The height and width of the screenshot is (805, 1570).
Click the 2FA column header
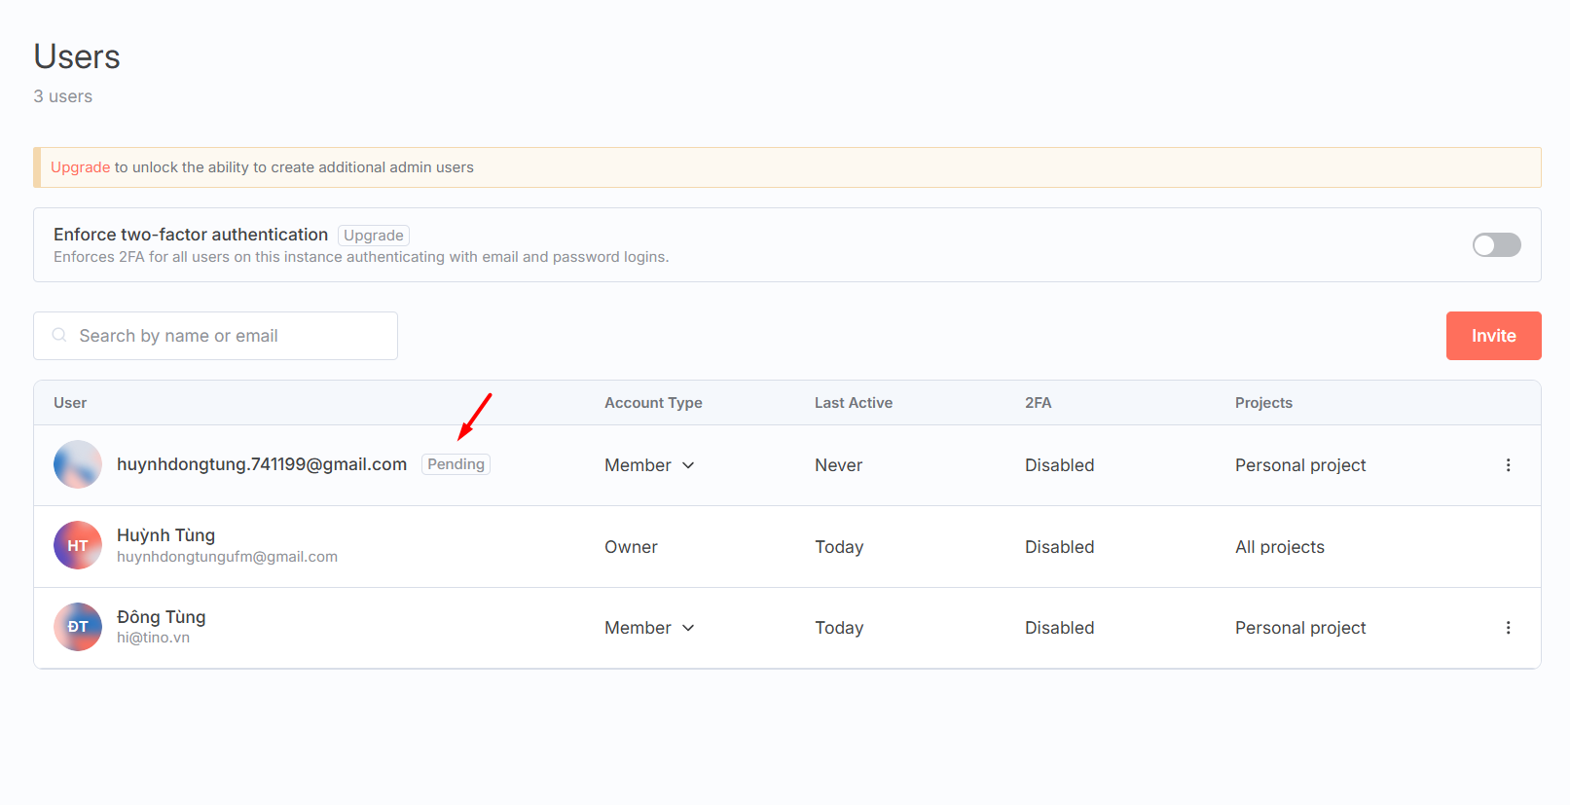[1038, 403]
